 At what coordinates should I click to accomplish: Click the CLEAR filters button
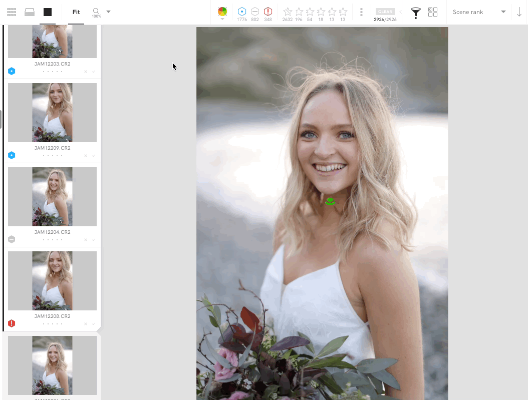point(385,12)
